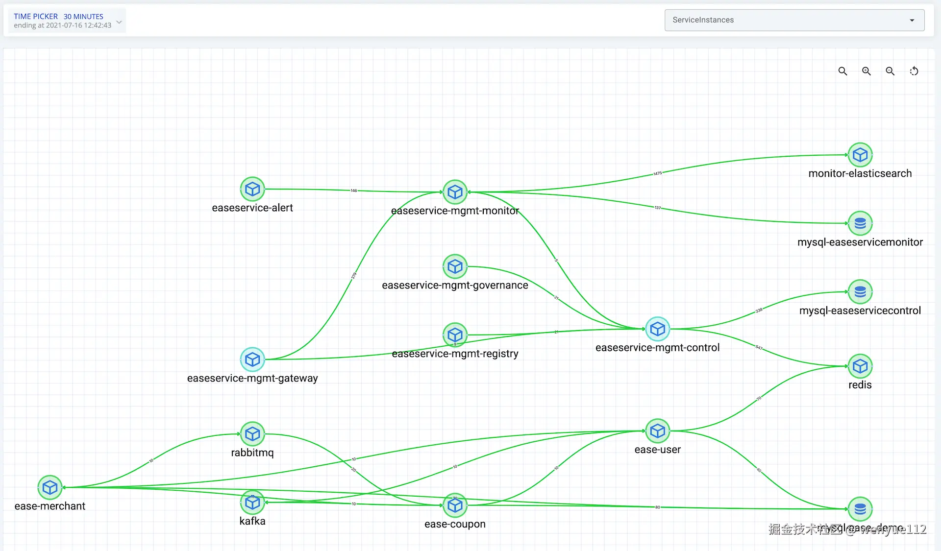
Task: Click the ease-coupon node label
Action: [455, 524]
